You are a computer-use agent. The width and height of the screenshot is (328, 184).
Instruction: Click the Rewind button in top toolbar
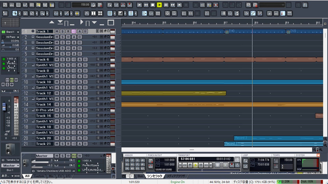coord(146,5)
